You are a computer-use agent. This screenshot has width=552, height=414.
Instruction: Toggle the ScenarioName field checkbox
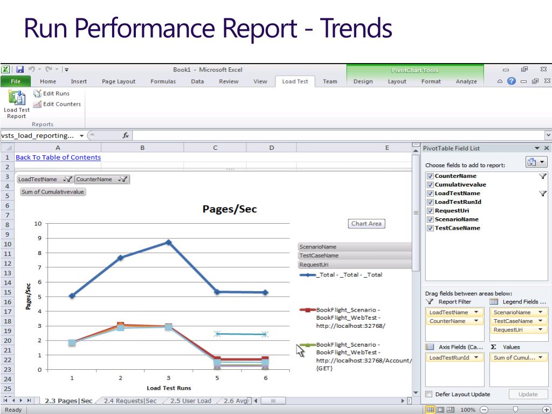tap(430, 219)
